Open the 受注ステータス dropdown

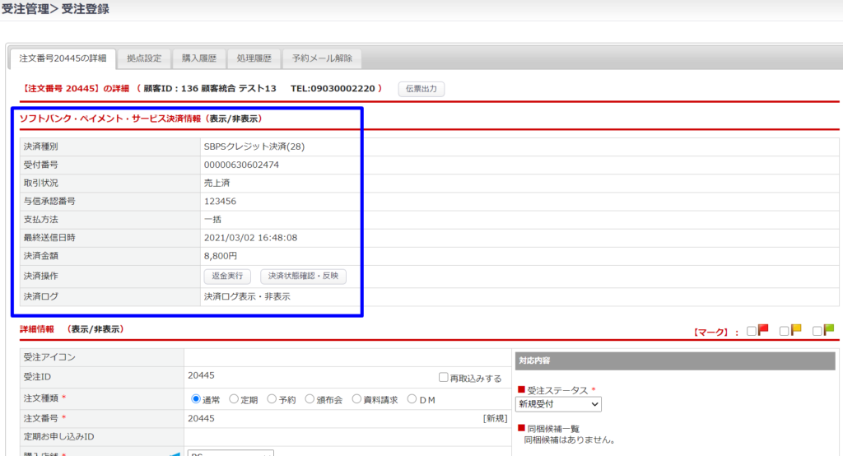click(558, 404)
